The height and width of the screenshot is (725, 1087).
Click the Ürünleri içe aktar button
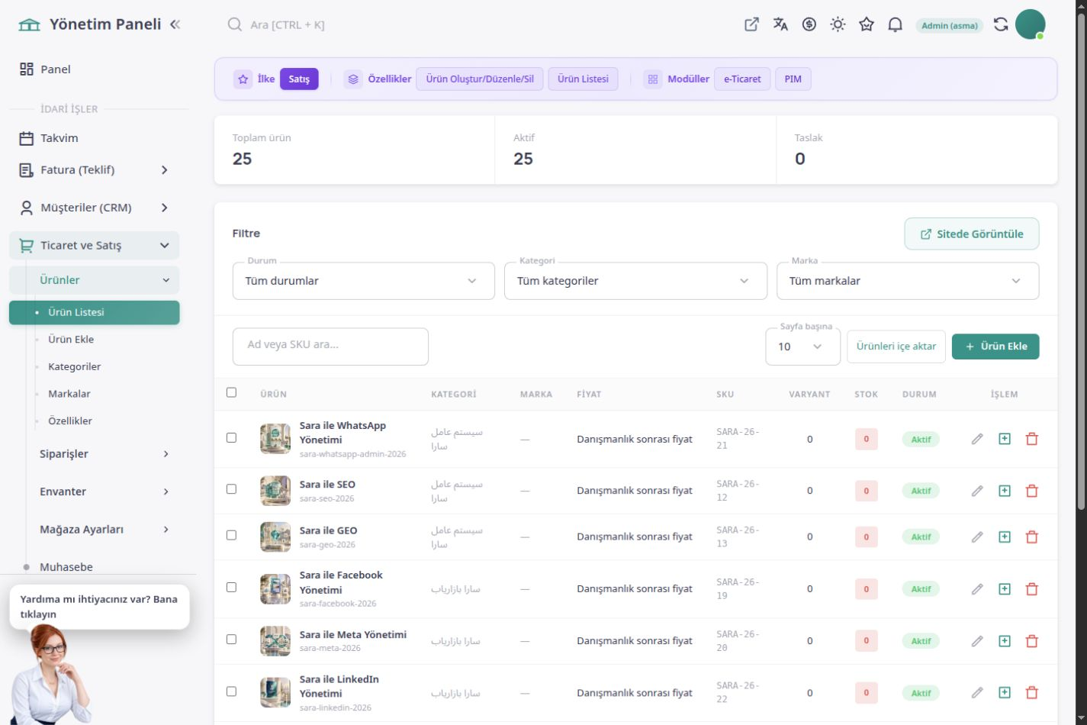(x=896, y=346)
